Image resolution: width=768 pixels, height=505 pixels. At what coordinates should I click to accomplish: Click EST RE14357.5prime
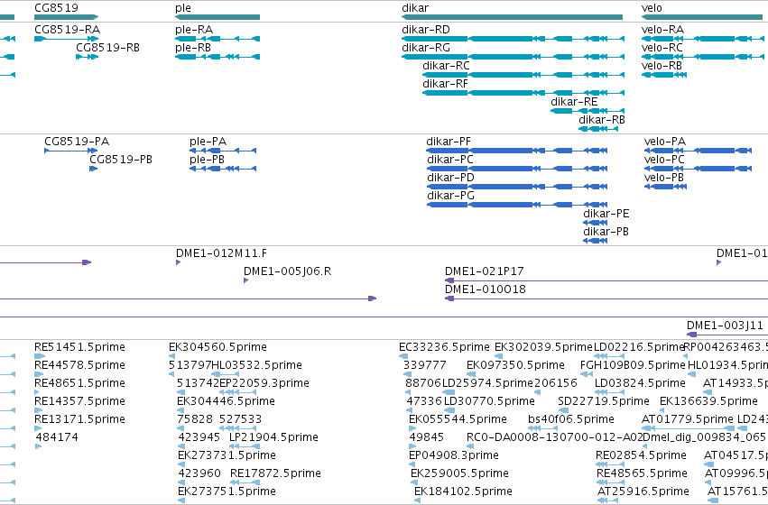38,410
